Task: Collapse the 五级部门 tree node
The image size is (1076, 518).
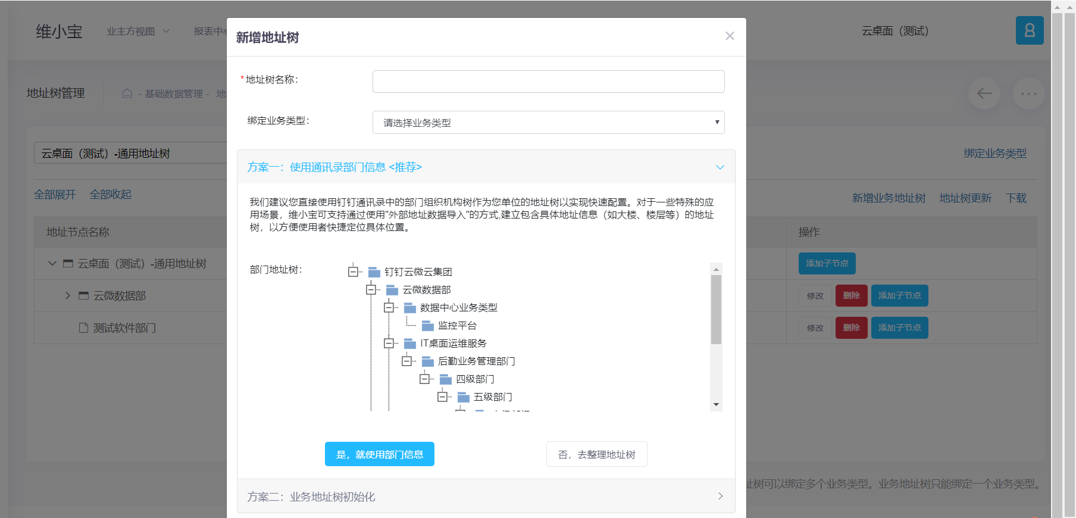Action: (x=442, y=397)
